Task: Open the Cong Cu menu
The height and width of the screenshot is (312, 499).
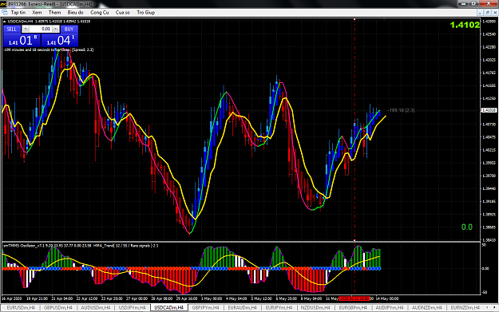Action: pos(99,13)
